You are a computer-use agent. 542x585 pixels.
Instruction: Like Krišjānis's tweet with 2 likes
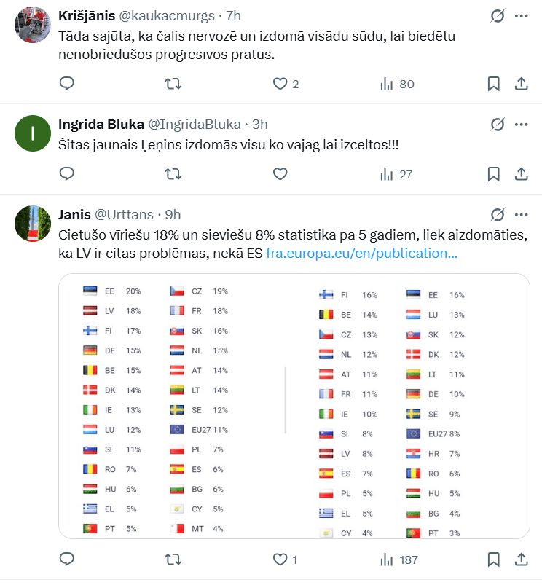(280, 84)
